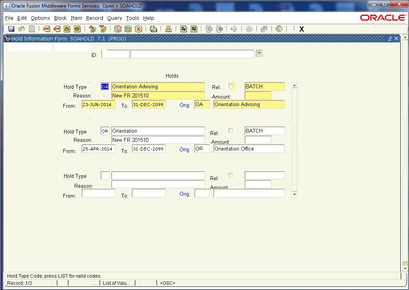Click the black X Exit icon in toolbar
The height and width of the screenshot is (290, 409).
(301, 29)
